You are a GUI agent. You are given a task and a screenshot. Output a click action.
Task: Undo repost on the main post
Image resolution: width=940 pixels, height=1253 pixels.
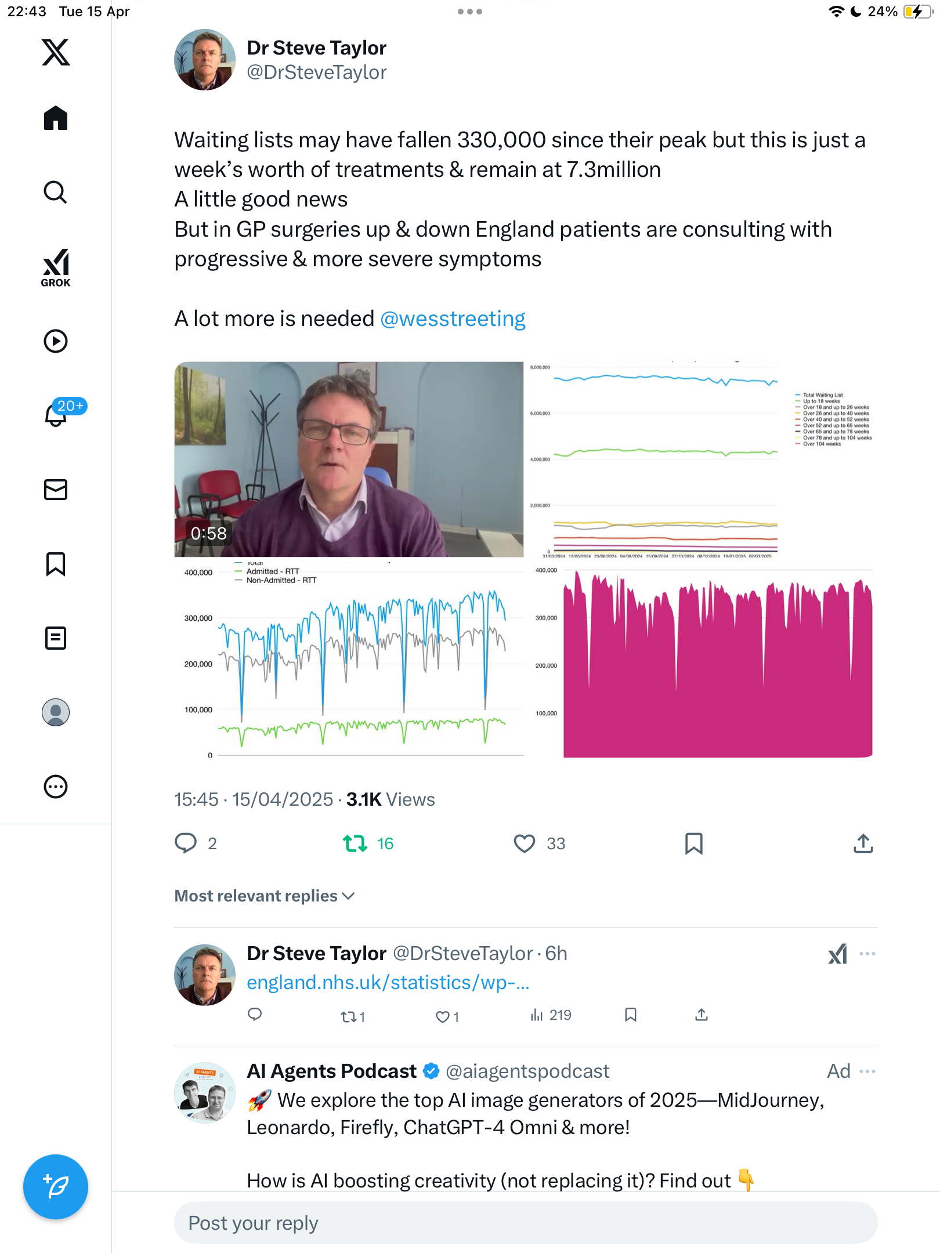[x=355, y=843]
